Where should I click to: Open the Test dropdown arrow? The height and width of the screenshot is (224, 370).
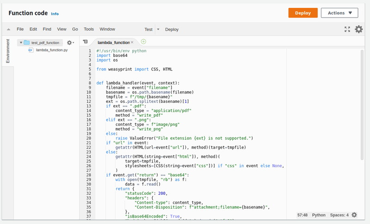[x=158, y=29]
